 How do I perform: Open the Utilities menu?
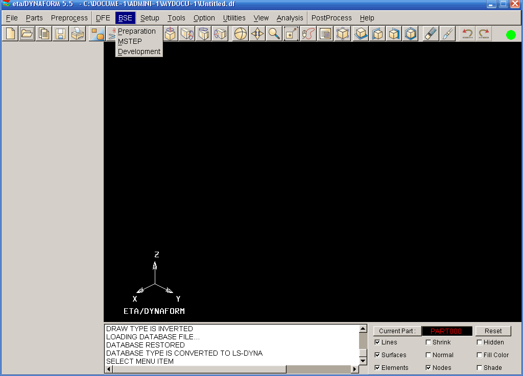tap(234, 18)
